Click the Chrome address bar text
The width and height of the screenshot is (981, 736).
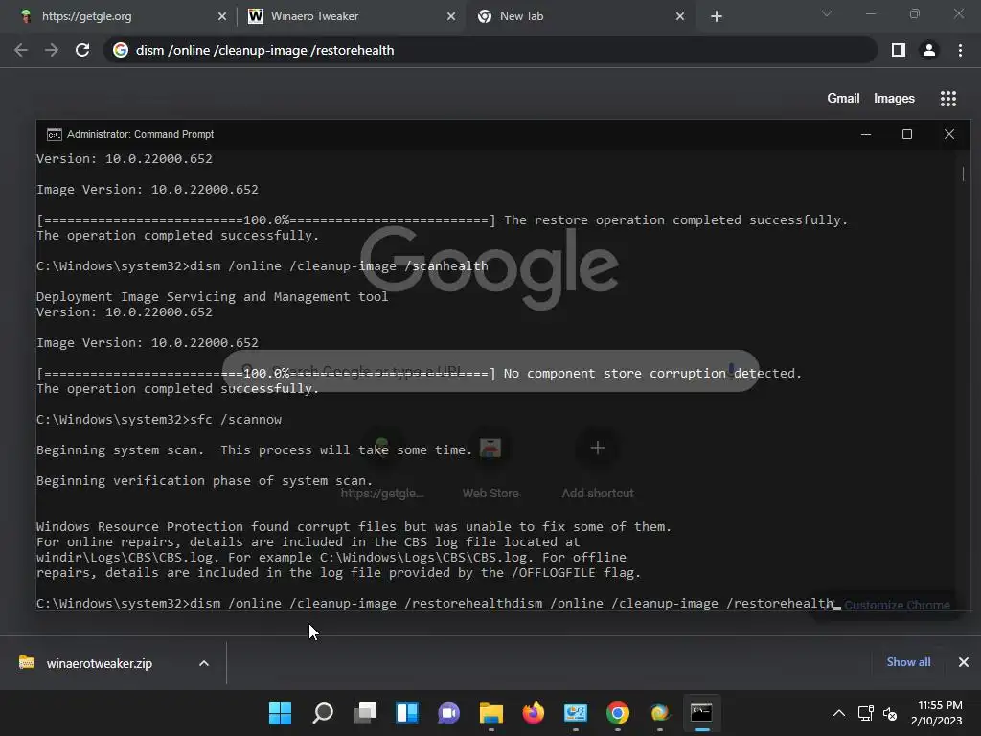click(x=264, y=50)
